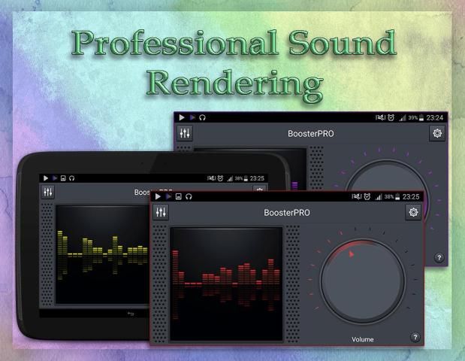
Task: Tap the white play icon in front window status bar
Action: pyautogui.click(x=159, y=197)
